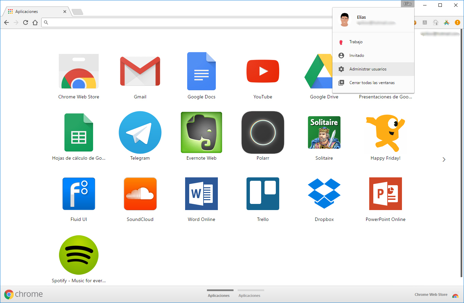Open the Polarr photo editor
The width and height of the screenshot is (464, 303).
(x=263, y=132)
